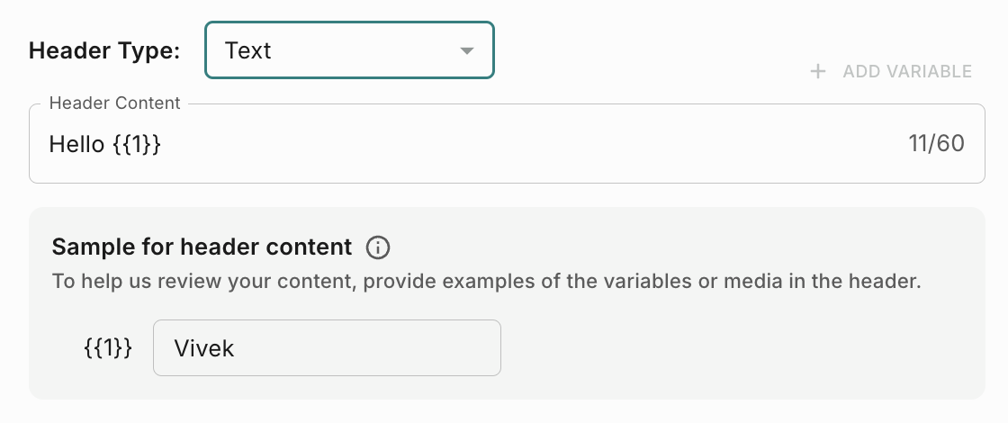Click the review help description text
Screen dimensions: 1008x423
tap(486, 281)
